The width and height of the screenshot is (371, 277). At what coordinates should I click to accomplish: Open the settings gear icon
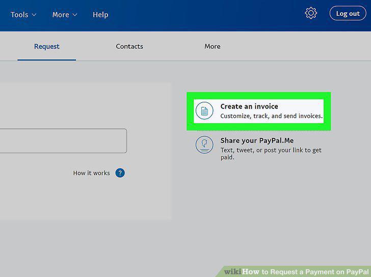(x=311, y=13)
